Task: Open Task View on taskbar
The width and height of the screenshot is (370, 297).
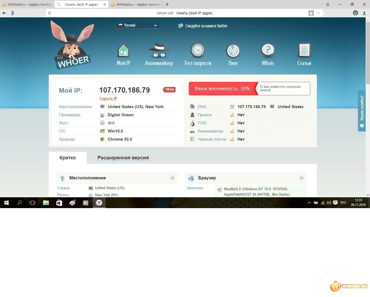Action: tap(33, 203)
